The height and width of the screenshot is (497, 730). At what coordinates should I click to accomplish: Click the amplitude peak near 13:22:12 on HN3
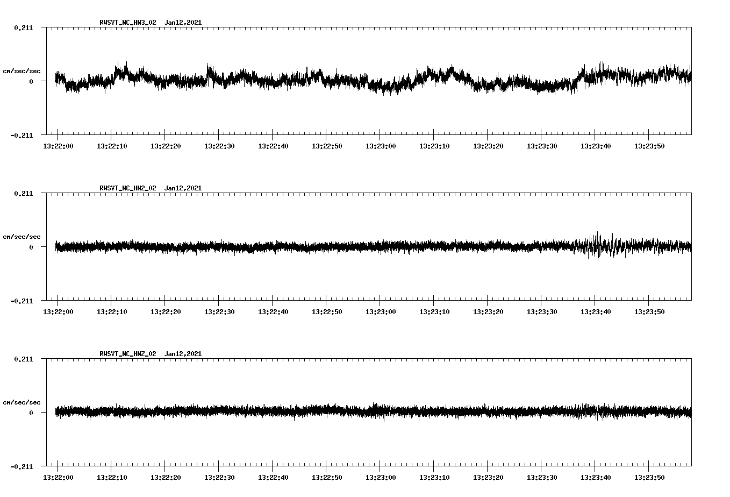pyautogui.click(x=124, y=65)
